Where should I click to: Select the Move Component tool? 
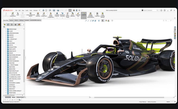pos(44,15)
